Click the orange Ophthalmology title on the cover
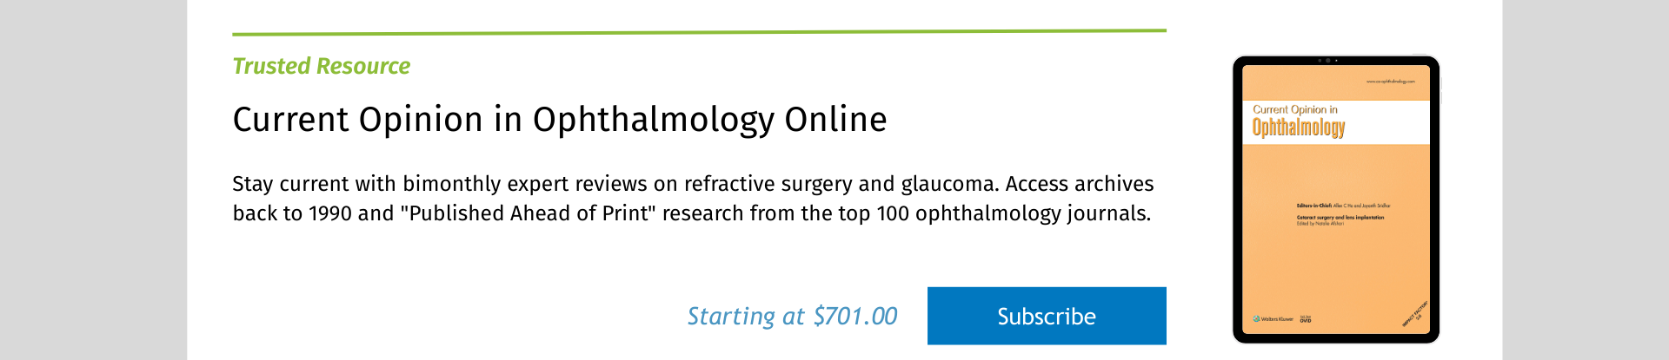The width and height of the screenshot is (1669, 360). 1299,128
